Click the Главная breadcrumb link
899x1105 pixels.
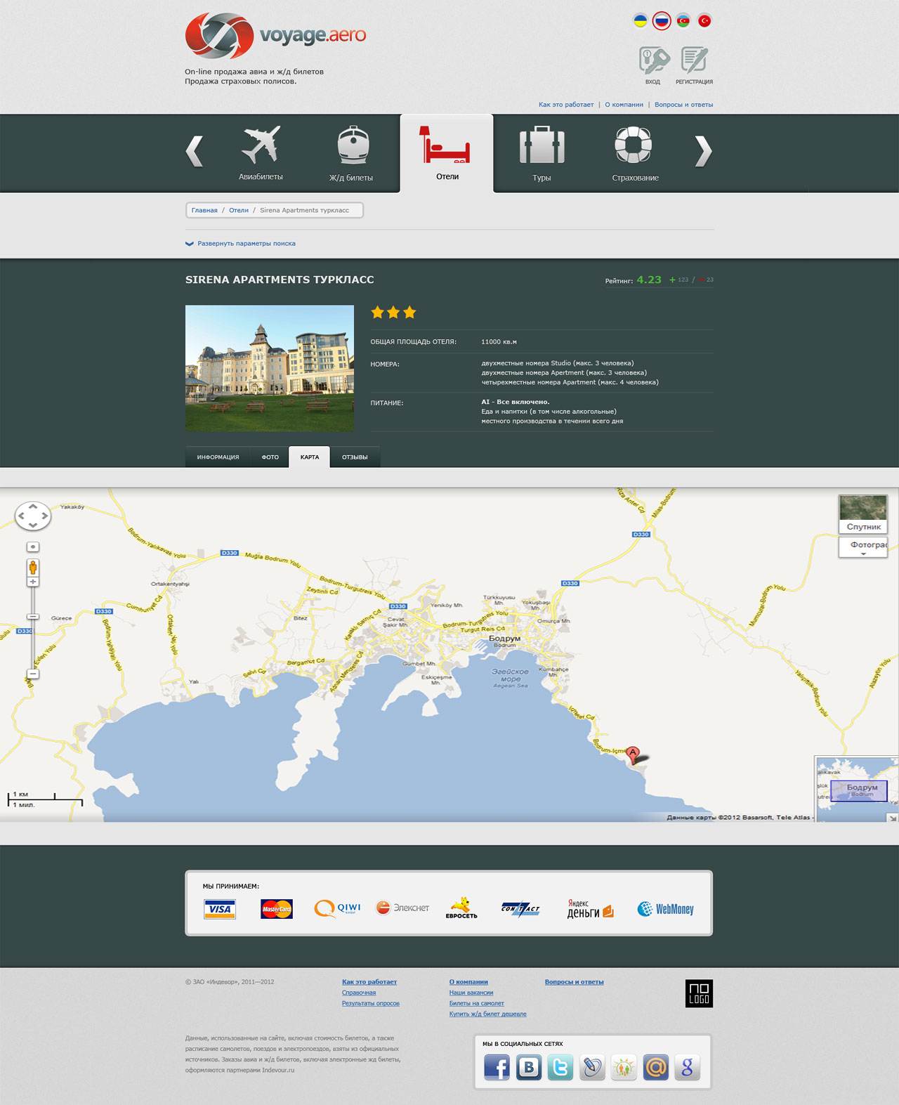coord(204,211)
